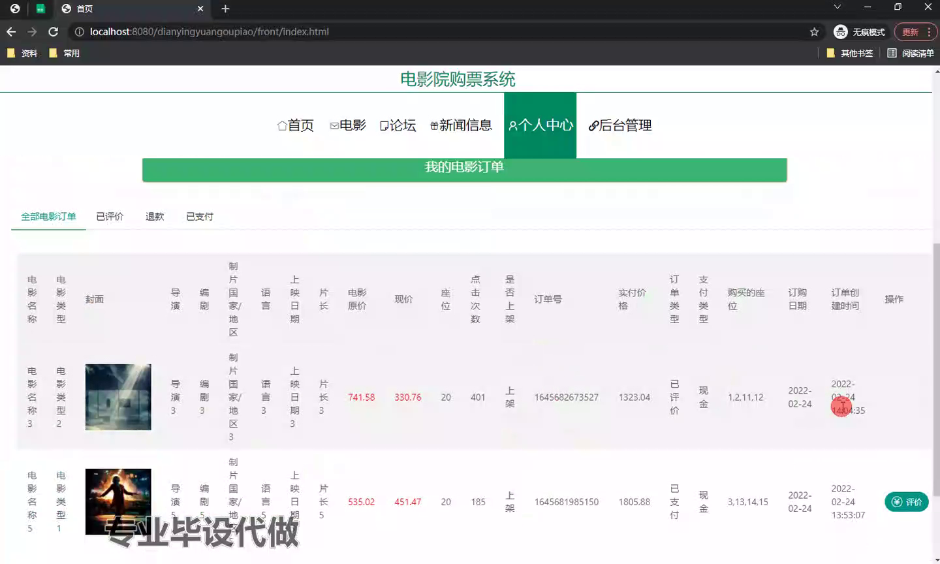Open the tab search dropdown arrow
940x564 pixels.
[x=837, y=7]
